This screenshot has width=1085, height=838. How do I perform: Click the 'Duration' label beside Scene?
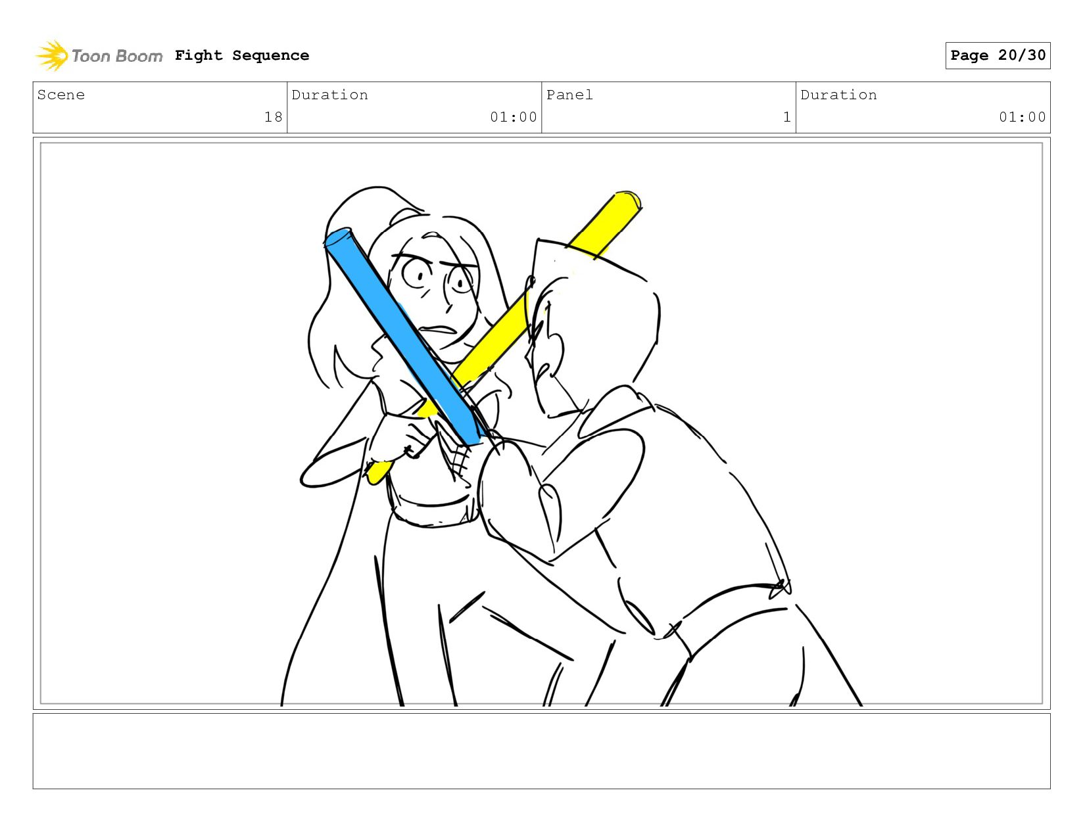(329, 95)
